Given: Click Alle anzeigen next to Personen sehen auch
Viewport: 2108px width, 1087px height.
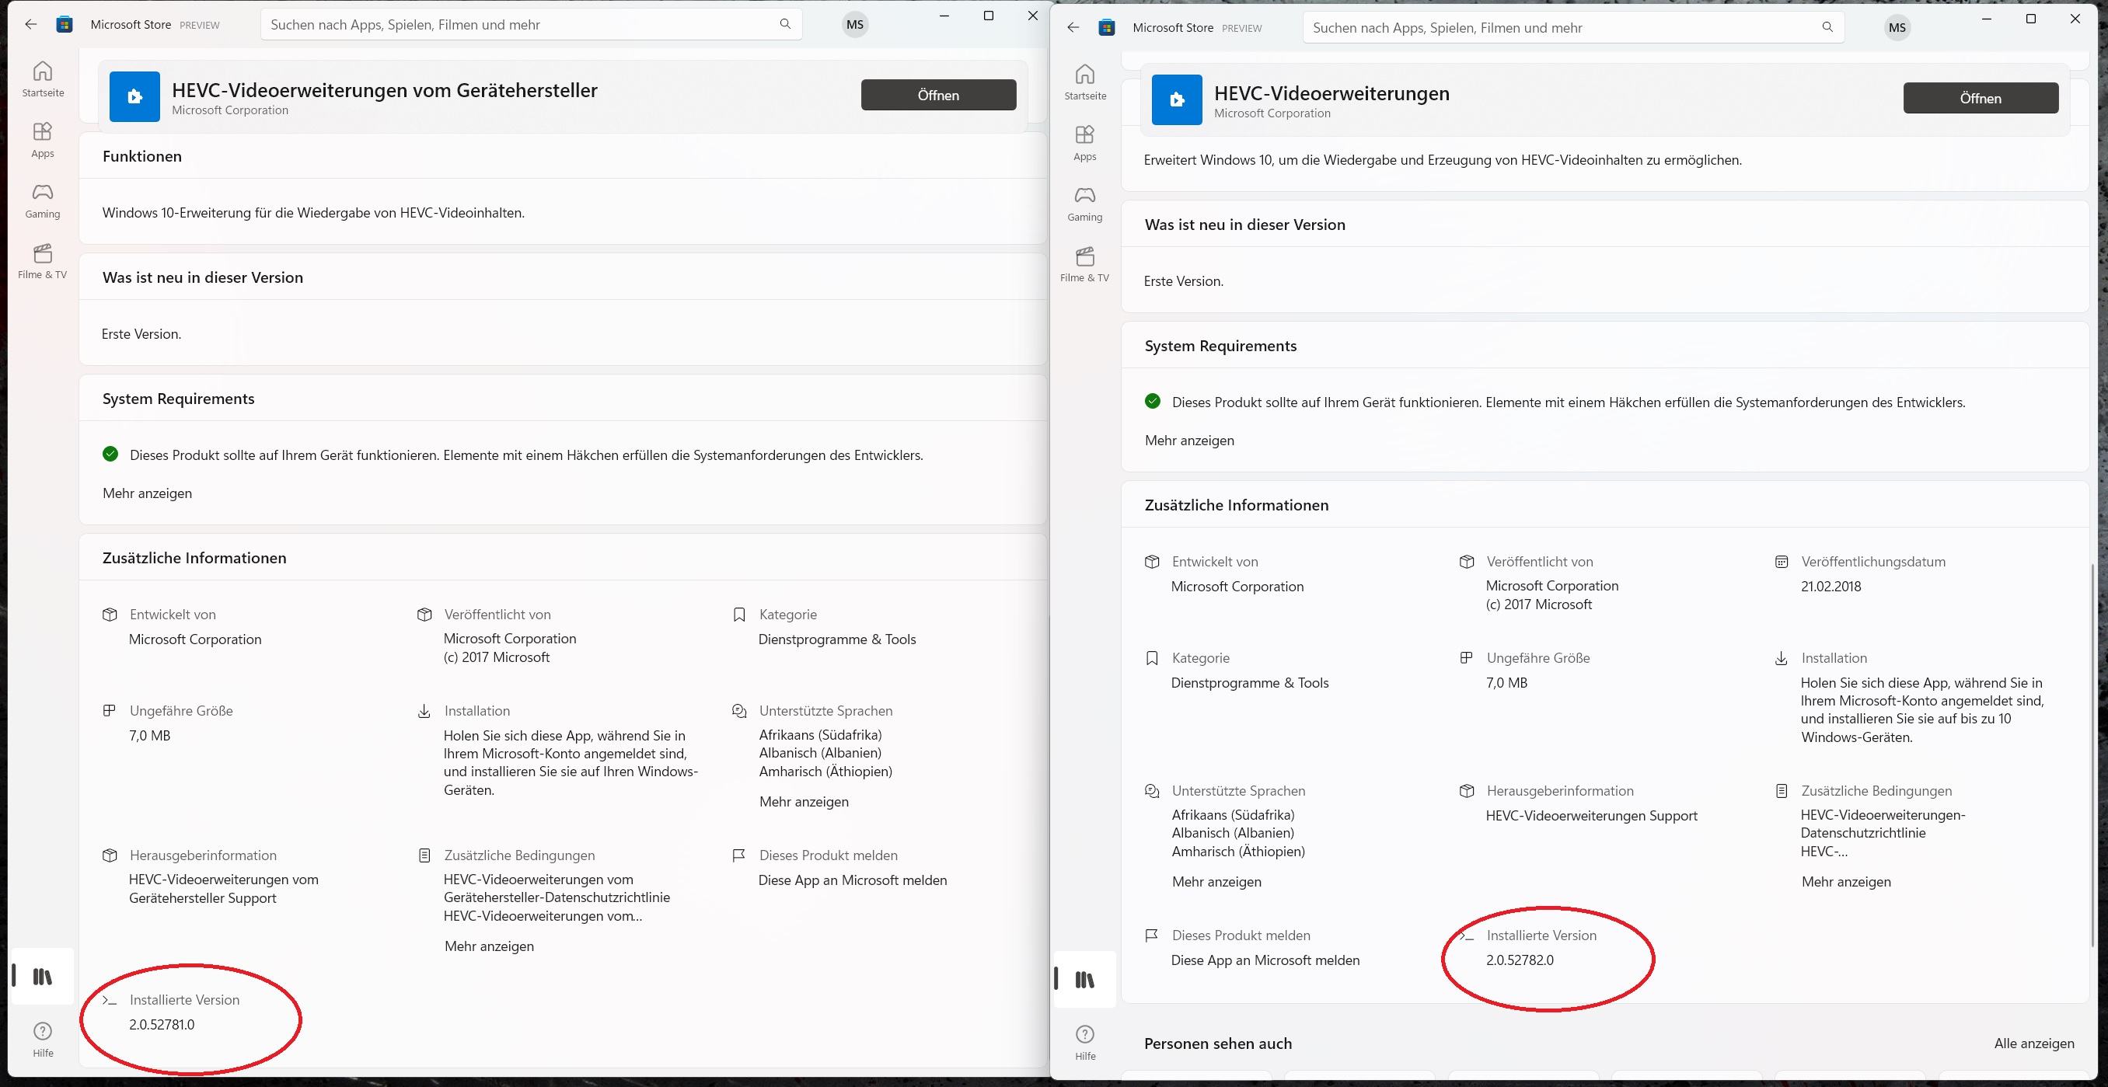Looking at the screenshot, I should click(2033, 1043).
